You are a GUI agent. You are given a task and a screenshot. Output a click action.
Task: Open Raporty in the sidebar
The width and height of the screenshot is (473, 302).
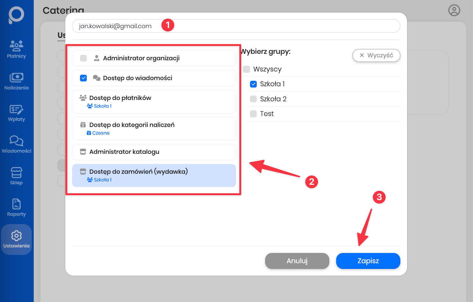(x=16, y=207)
